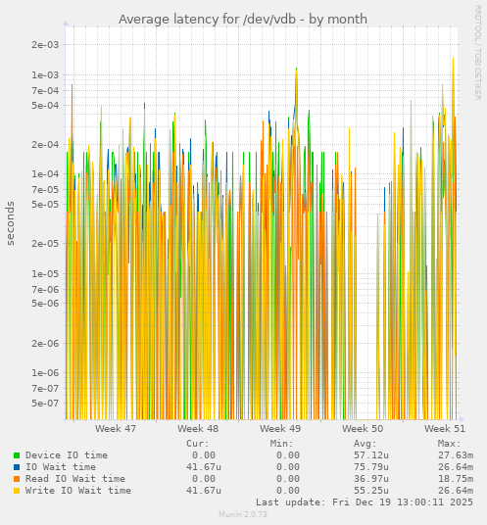Click the '1e-06' y-axis tick

coord(45,373)
